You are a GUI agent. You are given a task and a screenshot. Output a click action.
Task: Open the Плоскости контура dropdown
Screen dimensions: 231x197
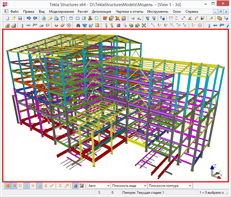[x=170, y=186]
